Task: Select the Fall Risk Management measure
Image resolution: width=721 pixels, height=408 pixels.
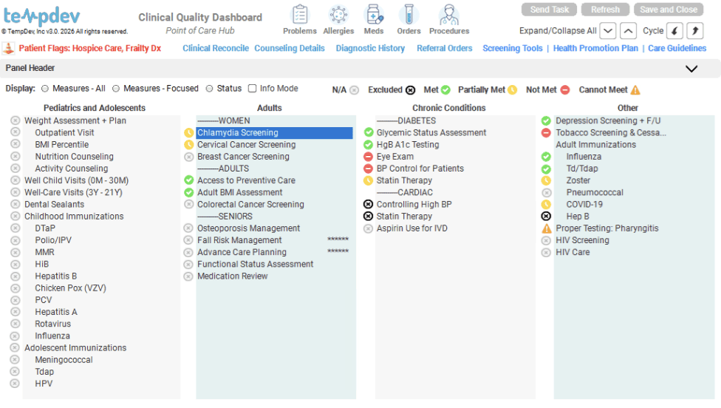Action: (239, 240)
